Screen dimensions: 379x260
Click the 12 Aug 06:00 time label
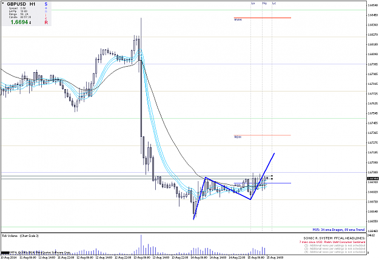[85, 258]
